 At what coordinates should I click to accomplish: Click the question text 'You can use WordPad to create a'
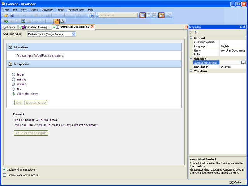40,55
